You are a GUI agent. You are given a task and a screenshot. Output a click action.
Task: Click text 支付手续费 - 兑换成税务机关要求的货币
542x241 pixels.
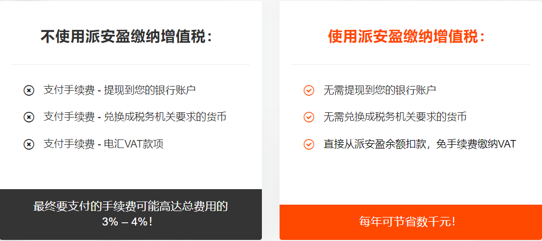135,117
